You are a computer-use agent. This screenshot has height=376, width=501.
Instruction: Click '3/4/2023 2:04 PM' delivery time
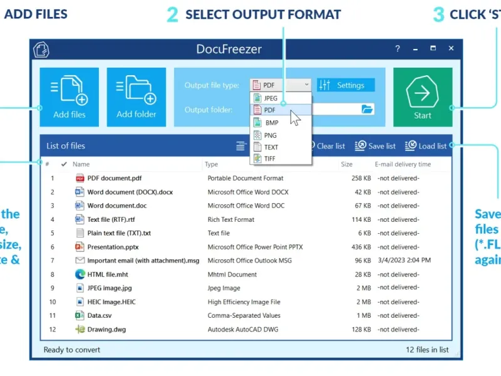[404, 260]
